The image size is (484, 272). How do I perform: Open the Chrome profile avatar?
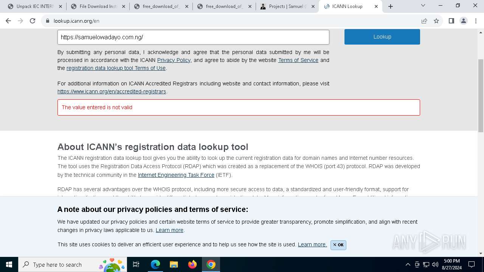coord(463,21)
